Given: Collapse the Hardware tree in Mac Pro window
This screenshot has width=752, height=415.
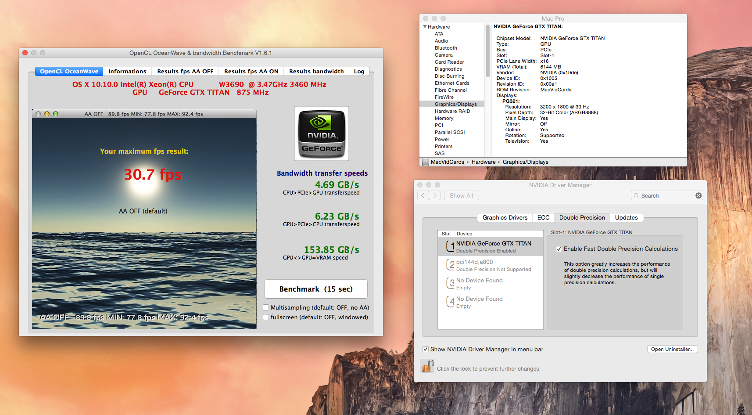Looking at the screenshot, I should (x=425, y=27).
